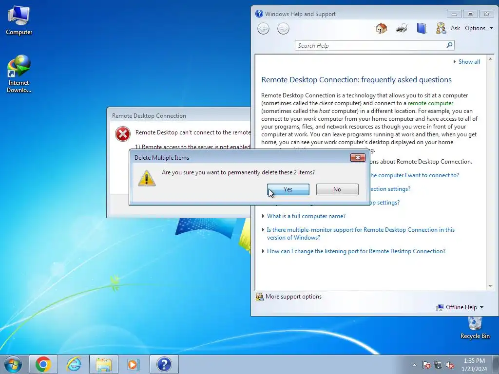Browse Help using the blue book icon
This screenshot has width=499, height=374.
click(x=422, y=28)
